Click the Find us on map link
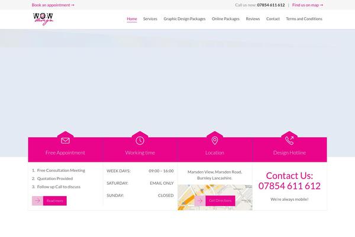The height and width of the screenshot is (237, 355). click(308, 5)
